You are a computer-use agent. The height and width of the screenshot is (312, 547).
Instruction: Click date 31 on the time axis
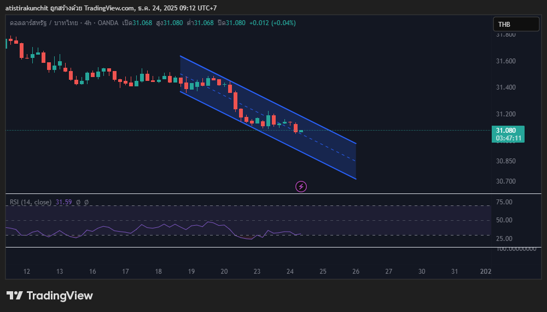pos(455,272)
